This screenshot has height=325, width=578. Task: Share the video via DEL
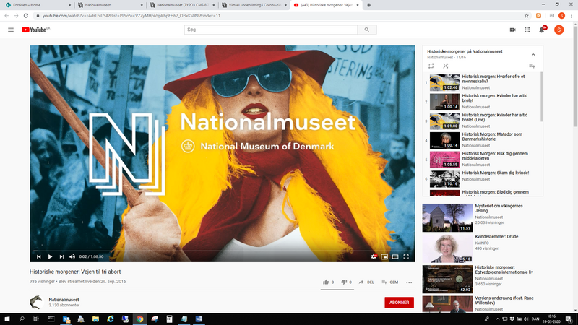coord(366,282)
